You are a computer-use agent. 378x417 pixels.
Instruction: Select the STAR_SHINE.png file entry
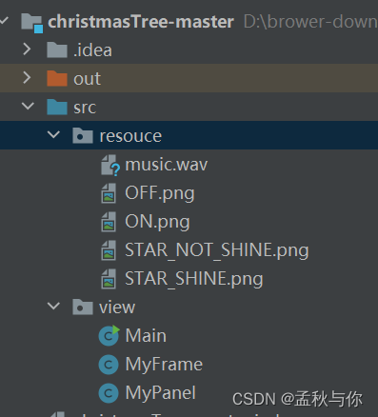click(x=194, y=279)
